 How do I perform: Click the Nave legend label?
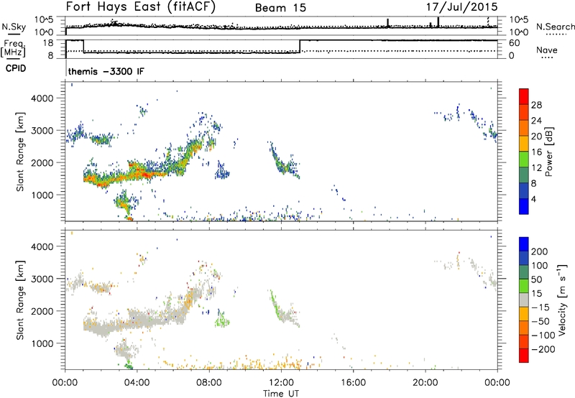tap(546, 50)
